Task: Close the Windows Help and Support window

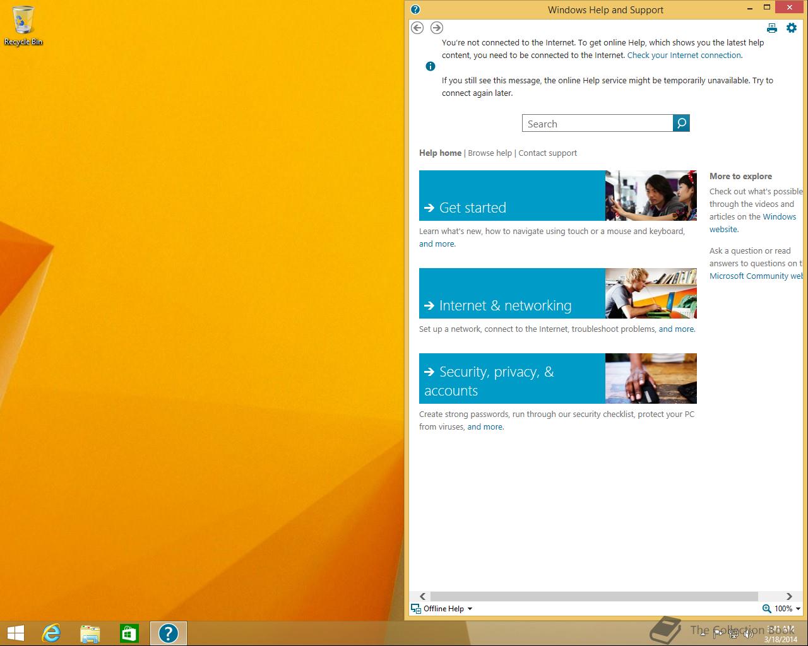Action: pyautogui.click(x=789, y=8)
